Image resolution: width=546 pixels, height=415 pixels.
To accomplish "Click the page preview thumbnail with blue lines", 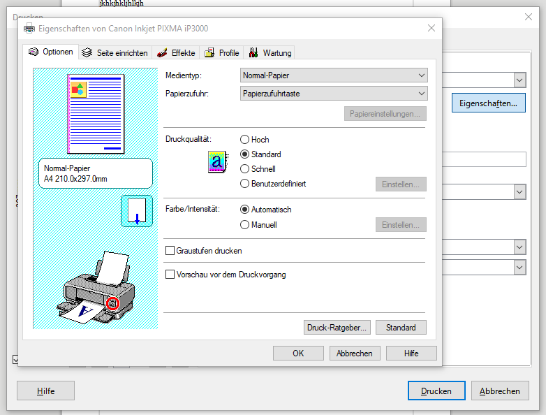I will pyautogui.click(x=96, y=114).
